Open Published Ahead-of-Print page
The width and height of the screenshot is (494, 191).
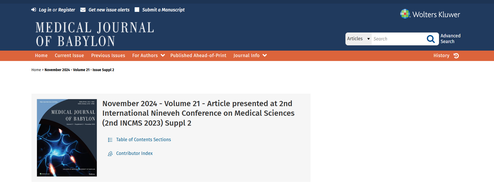coord(198,56)
